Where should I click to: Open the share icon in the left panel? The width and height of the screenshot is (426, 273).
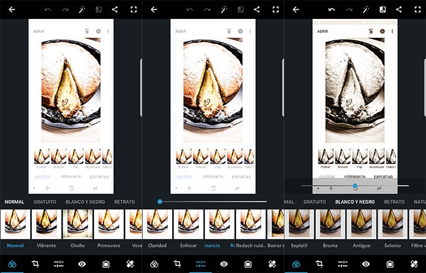click(x=115, y=9)
